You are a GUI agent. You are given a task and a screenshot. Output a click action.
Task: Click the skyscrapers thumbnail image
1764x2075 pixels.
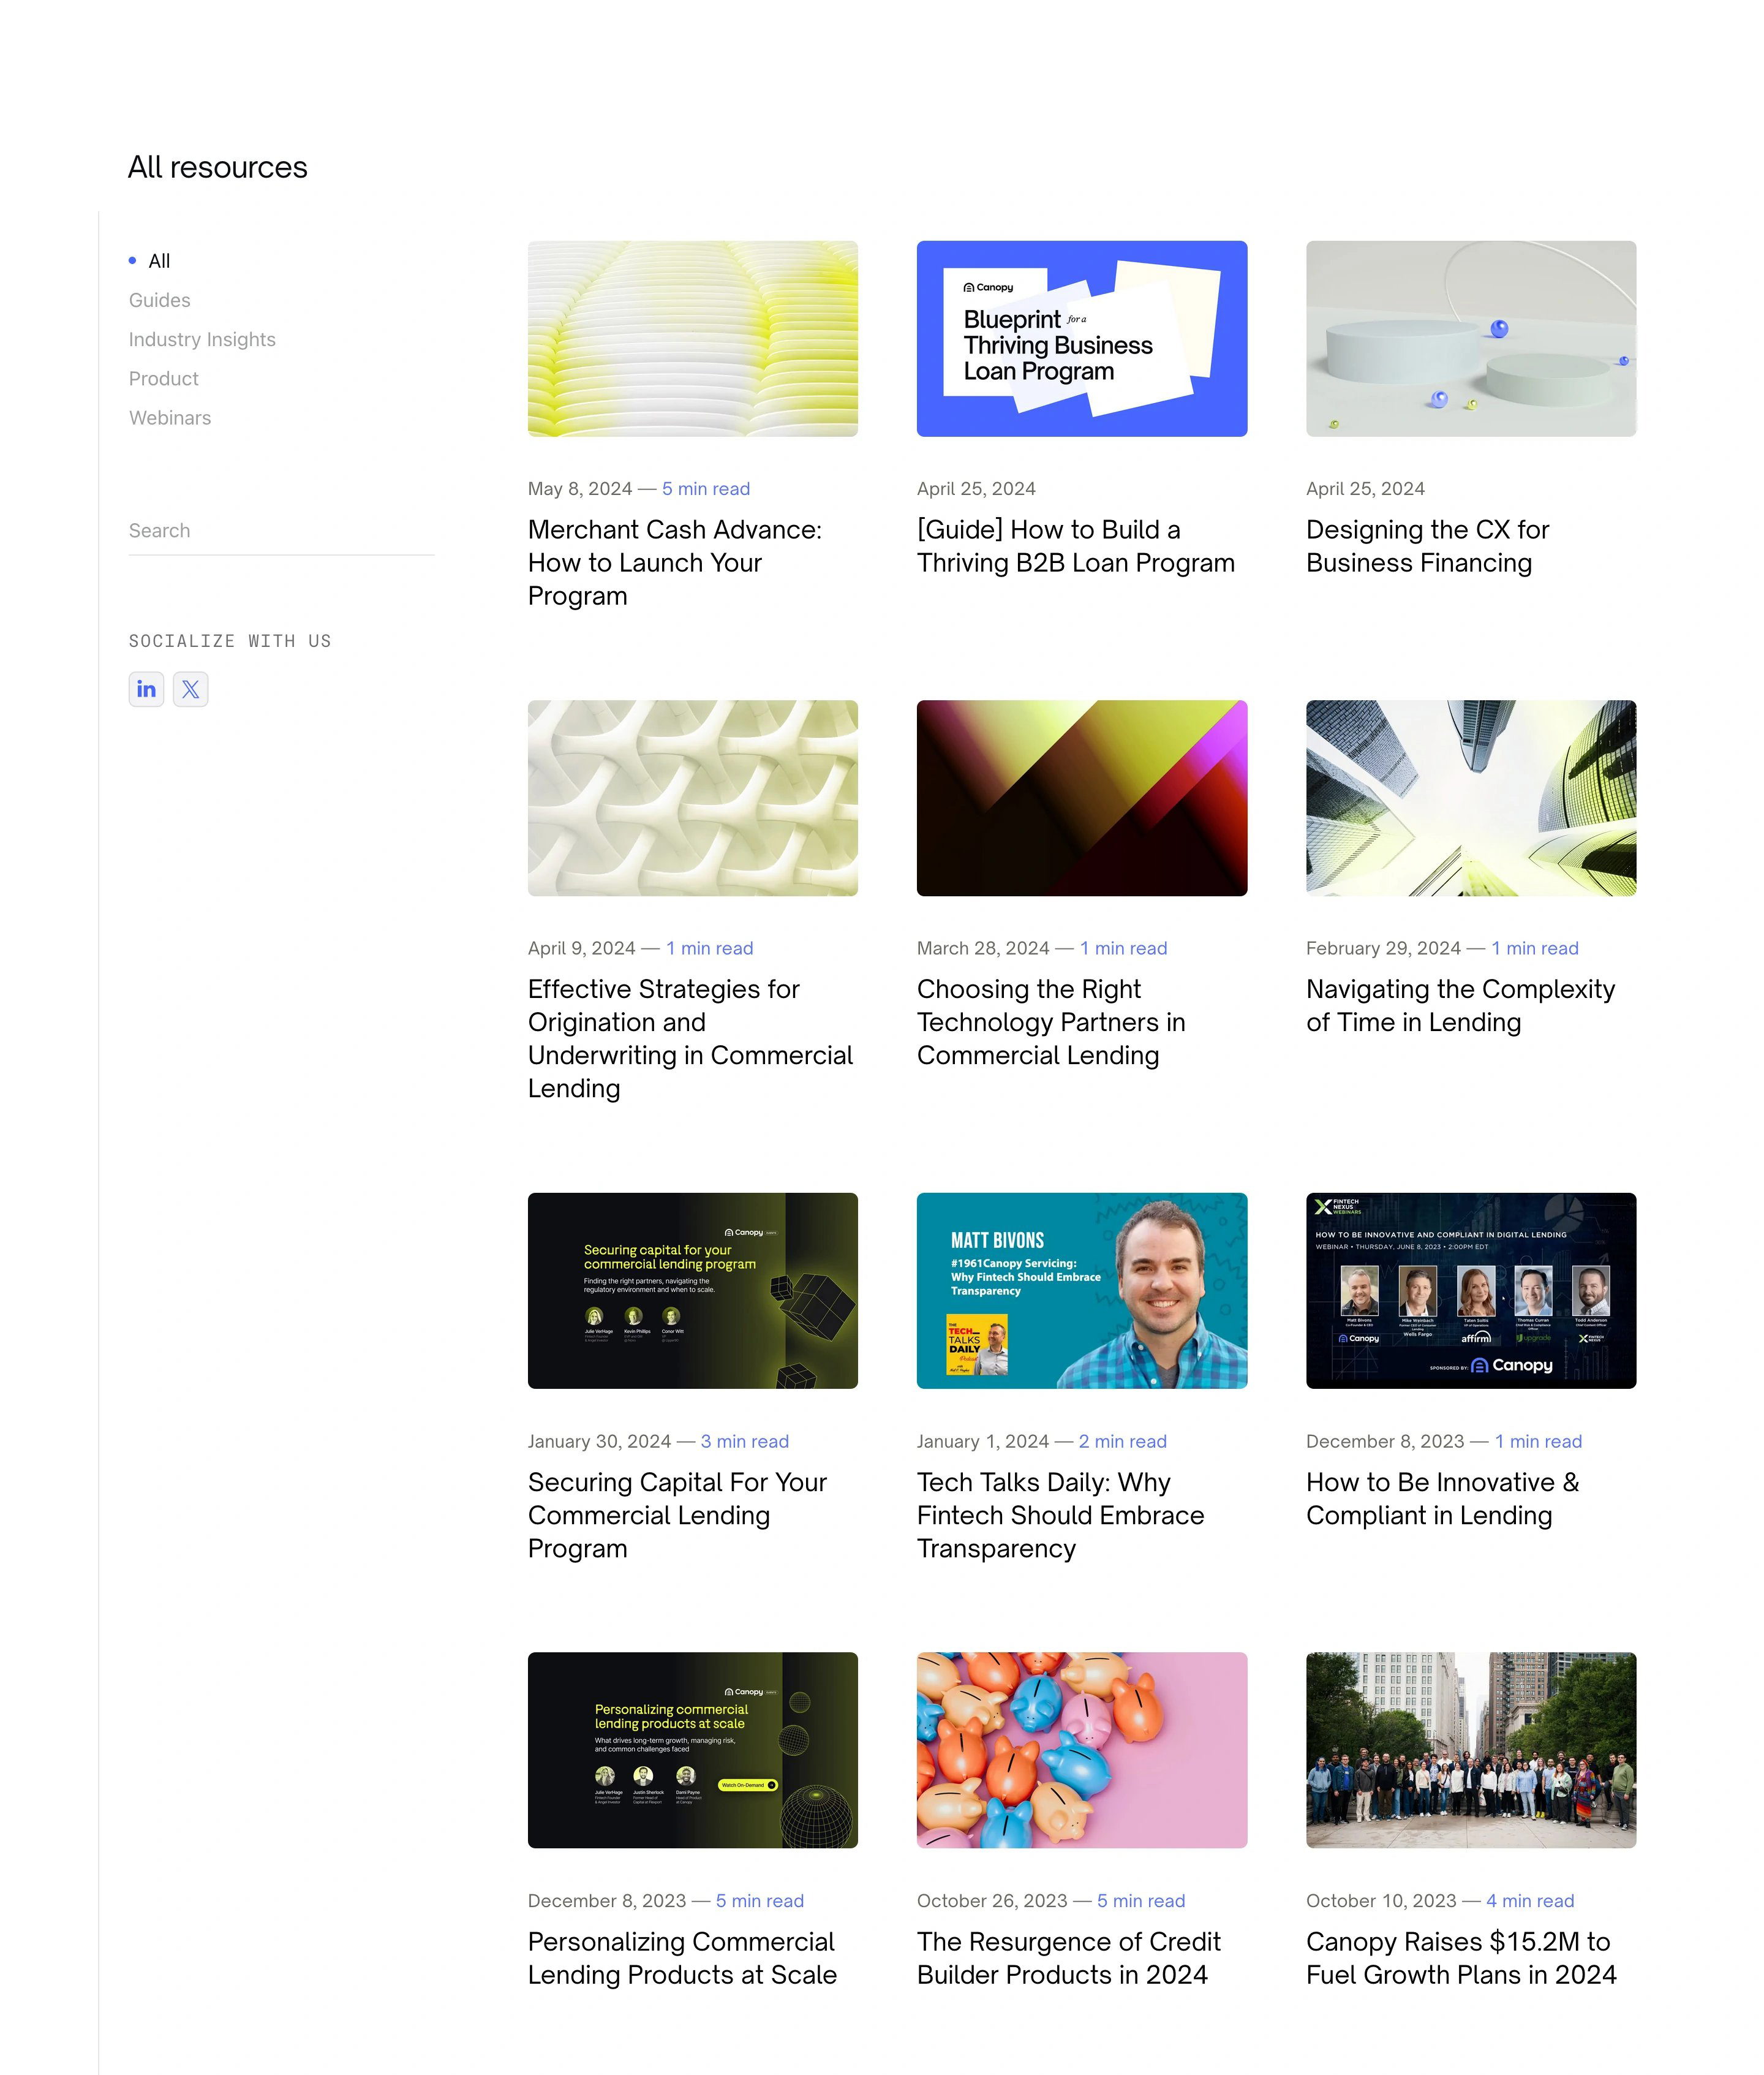1471,798
